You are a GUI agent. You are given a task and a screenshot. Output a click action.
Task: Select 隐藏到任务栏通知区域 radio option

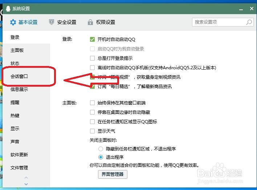(101, 149)
